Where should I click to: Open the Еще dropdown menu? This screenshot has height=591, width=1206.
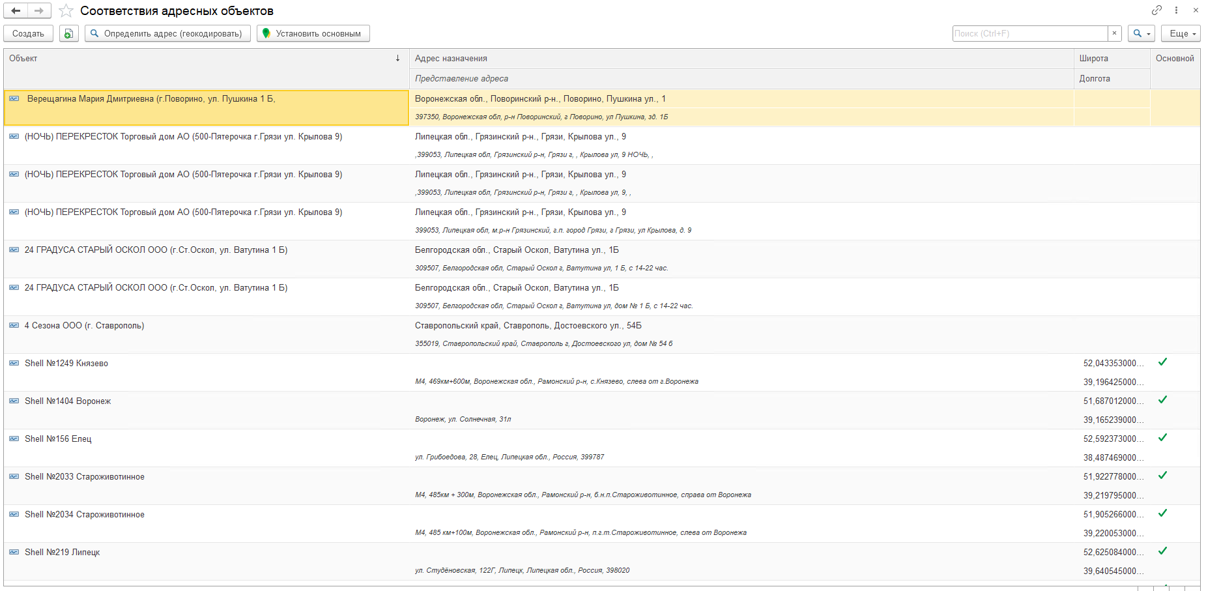pos(1180,33)
